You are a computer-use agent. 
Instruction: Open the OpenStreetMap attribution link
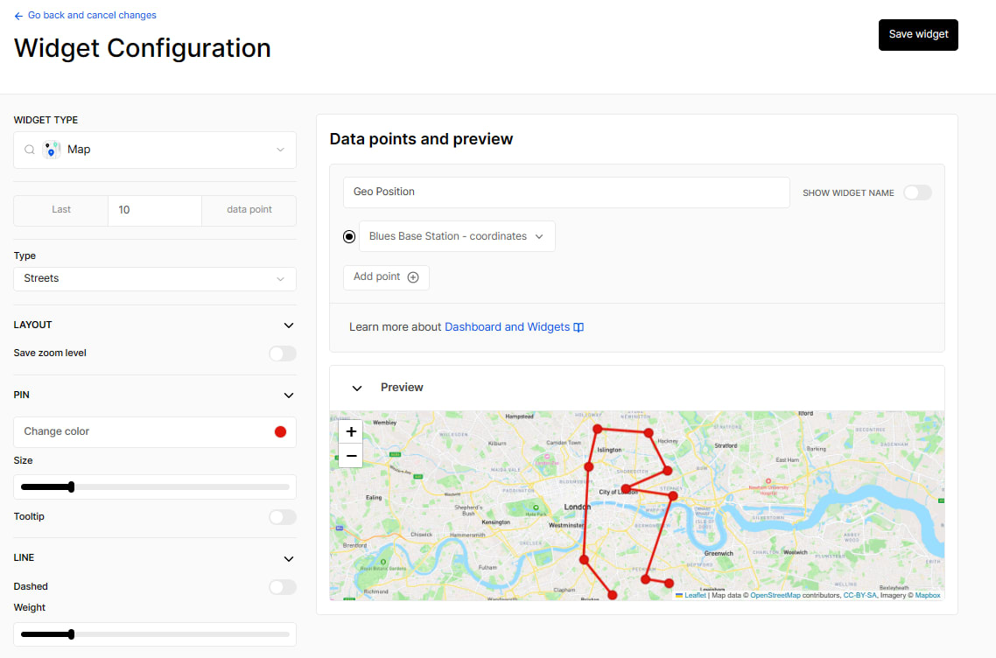[x=775, y=596]
